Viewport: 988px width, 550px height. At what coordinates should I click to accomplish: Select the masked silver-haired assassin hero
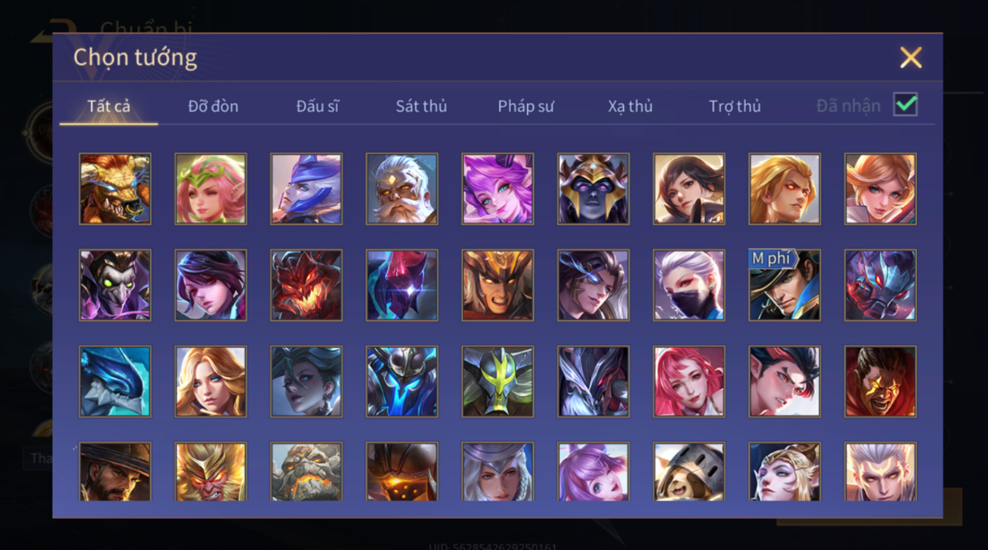click(x=688, y=285)
